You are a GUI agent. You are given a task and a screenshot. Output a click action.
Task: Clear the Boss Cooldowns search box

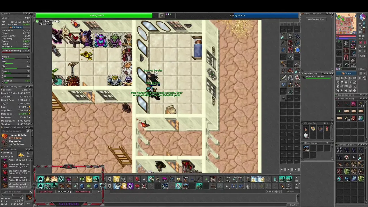[28, 131]
